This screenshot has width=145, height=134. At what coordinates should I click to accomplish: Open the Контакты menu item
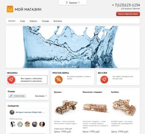58,21
